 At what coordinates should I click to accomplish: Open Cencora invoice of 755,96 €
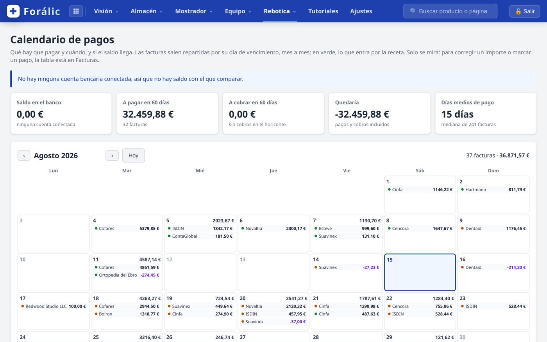tap(420, 306)
